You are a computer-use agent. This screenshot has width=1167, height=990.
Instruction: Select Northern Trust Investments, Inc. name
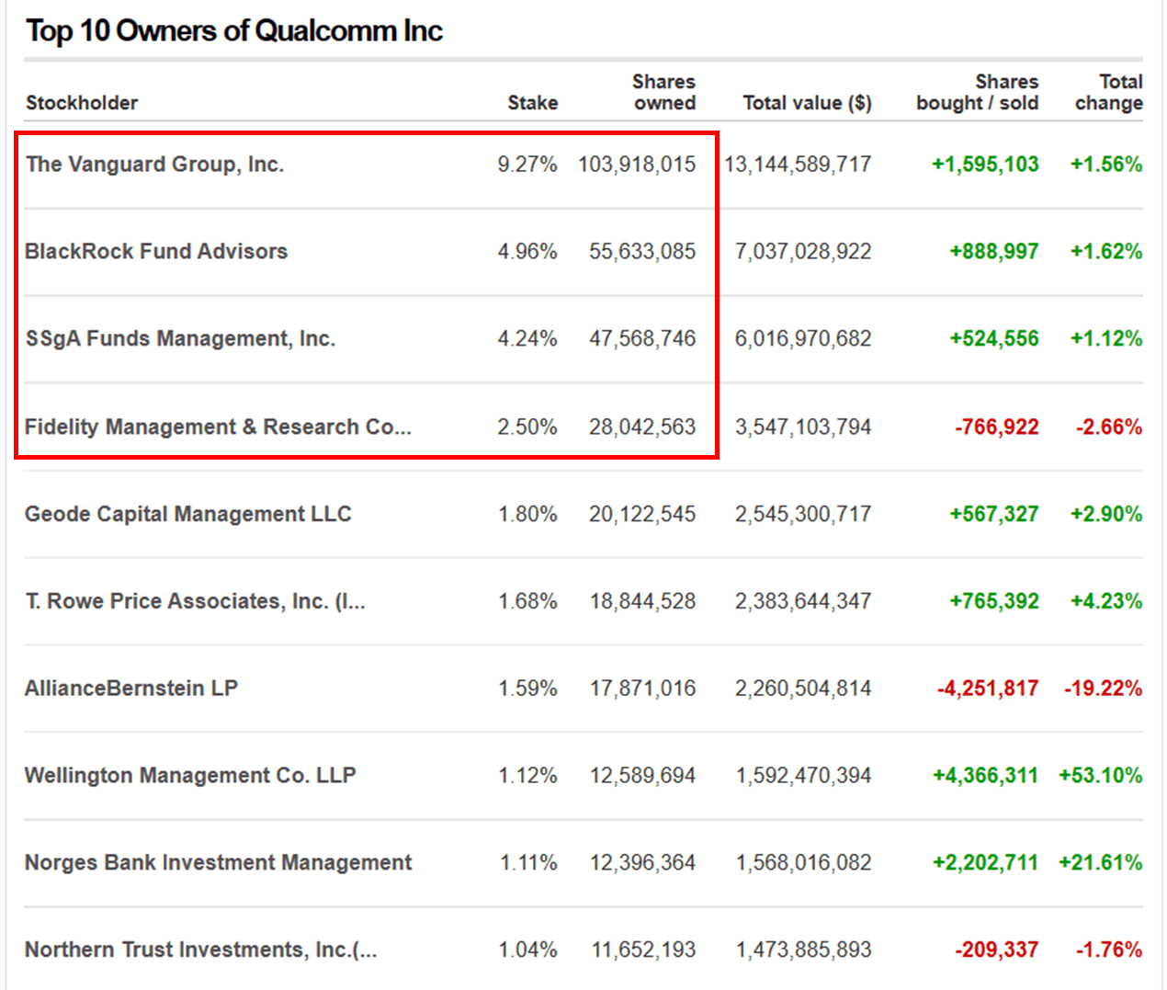(x=201, y=950)
